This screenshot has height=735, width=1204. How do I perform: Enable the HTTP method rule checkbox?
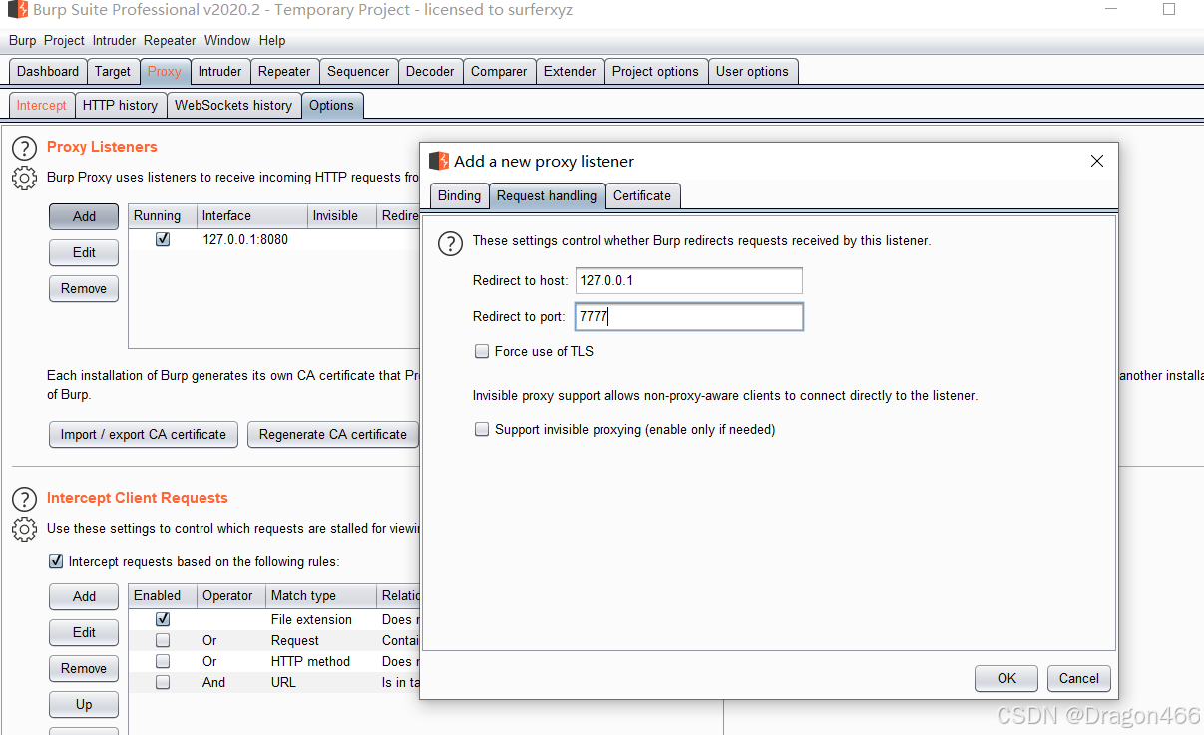(163, 661)
